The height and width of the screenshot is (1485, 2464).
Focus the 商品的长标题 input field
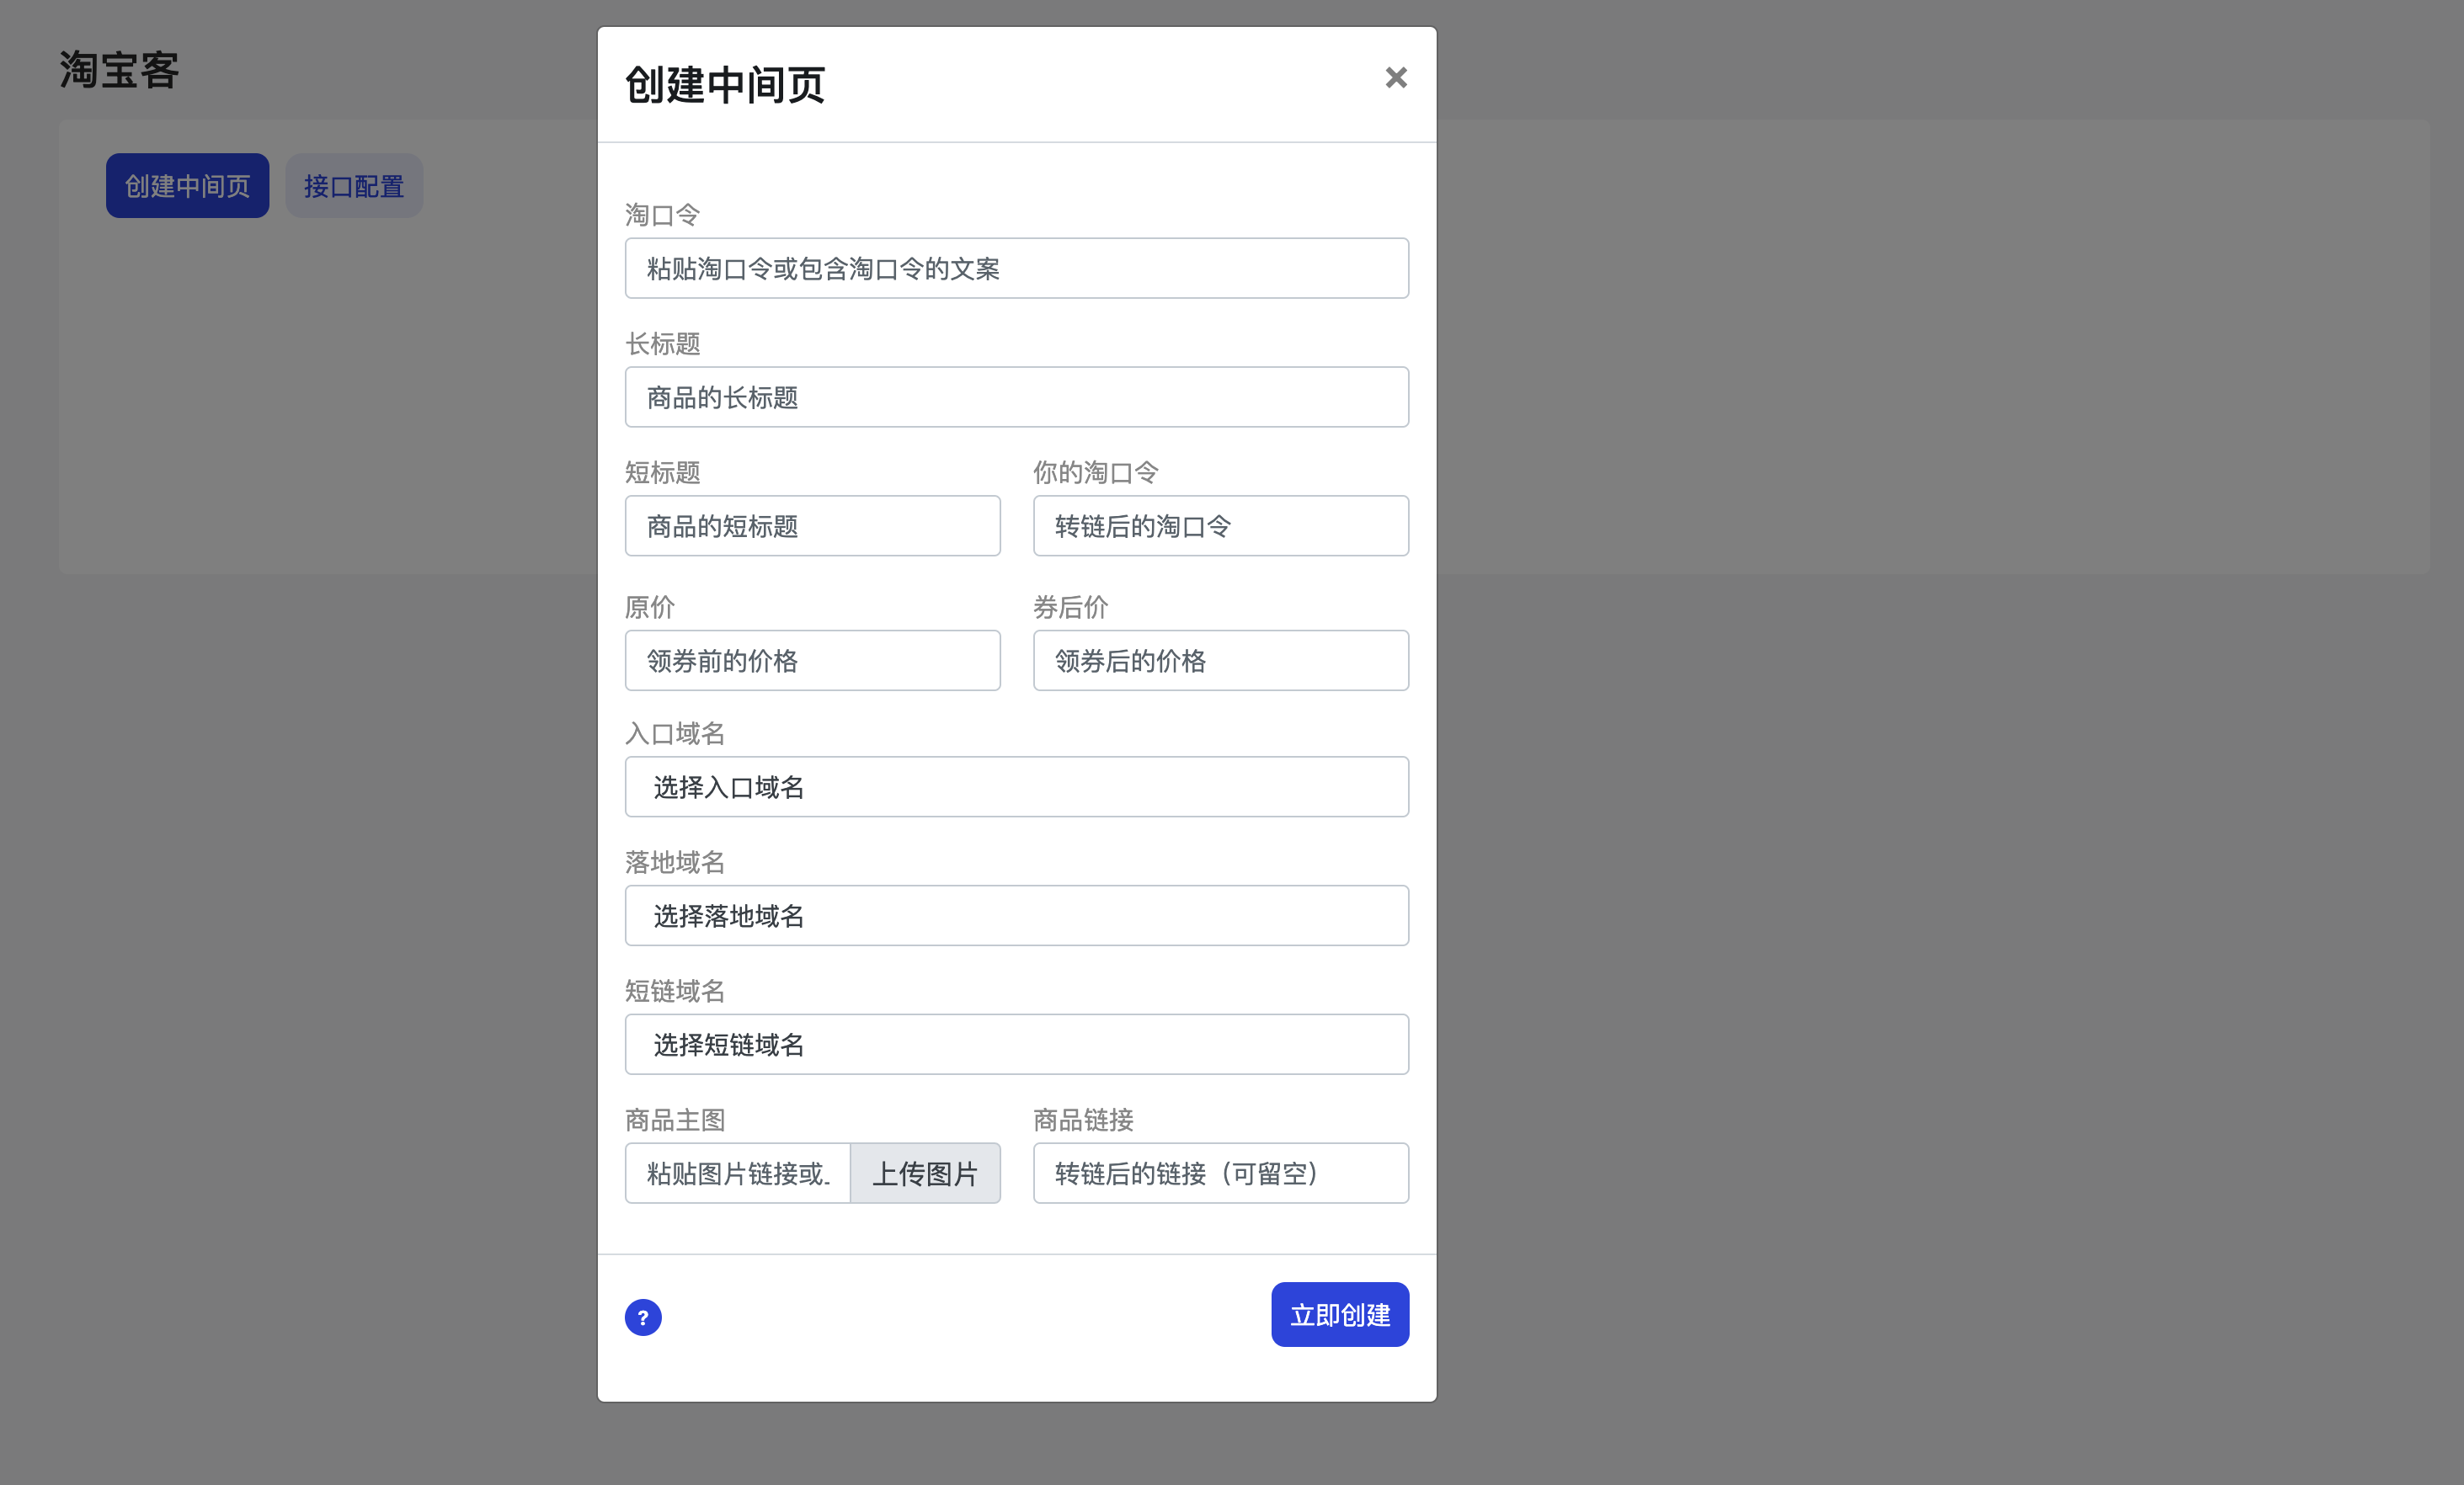click(x=1017, y=397)
